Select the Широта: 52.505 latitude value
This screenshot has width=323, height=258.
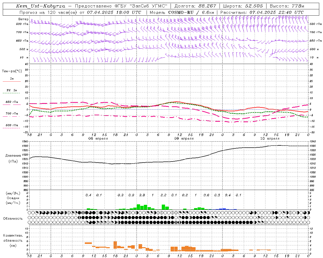click(243, 6)
